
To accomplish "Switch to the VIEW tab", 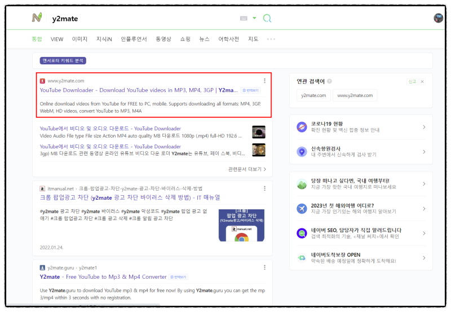I will point(57,39).
